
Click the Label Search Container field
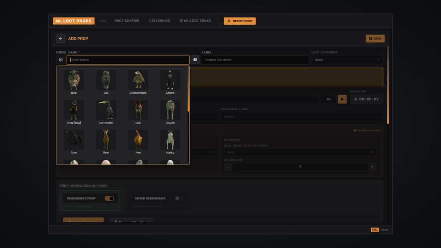[255, 60]
